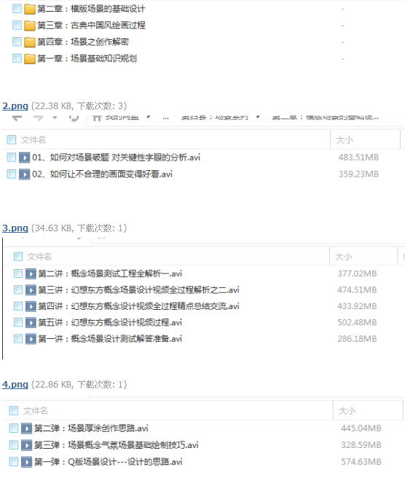Click folder icon for 第三章:古典中国风绘画过程
The image size is (405, 496).
(x=30, y=25)
